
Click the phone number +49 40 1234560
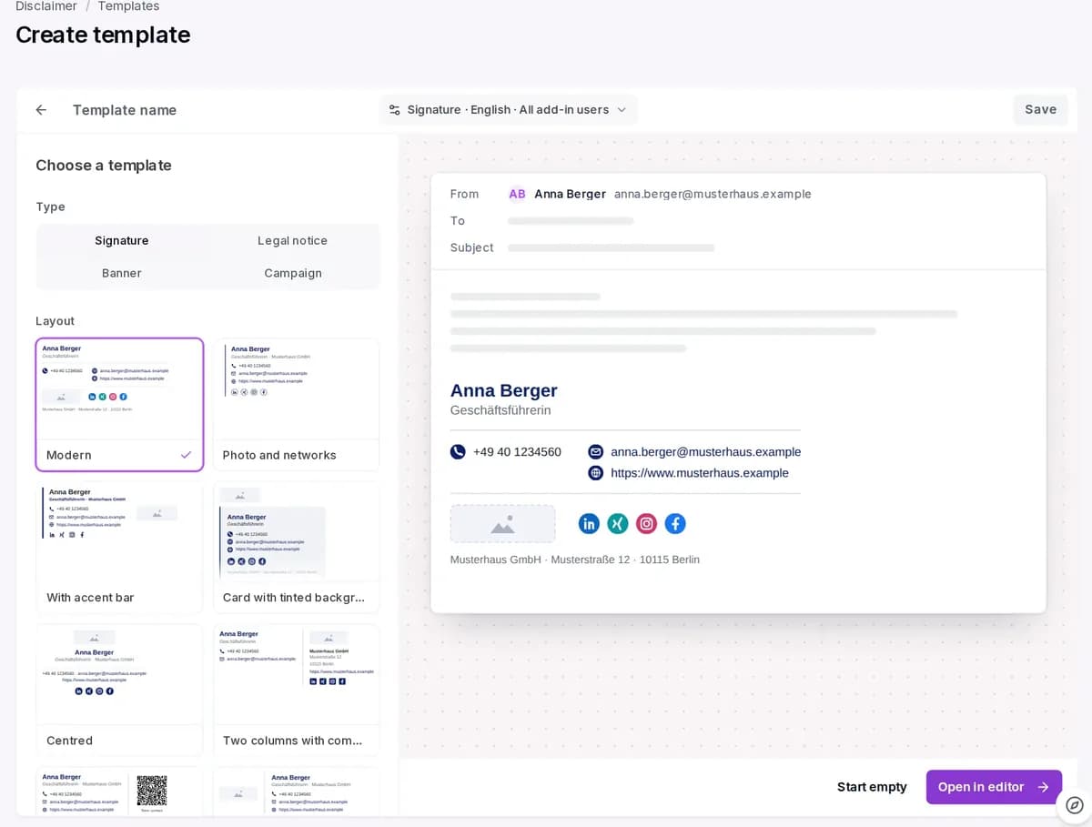tap(517, 452)
